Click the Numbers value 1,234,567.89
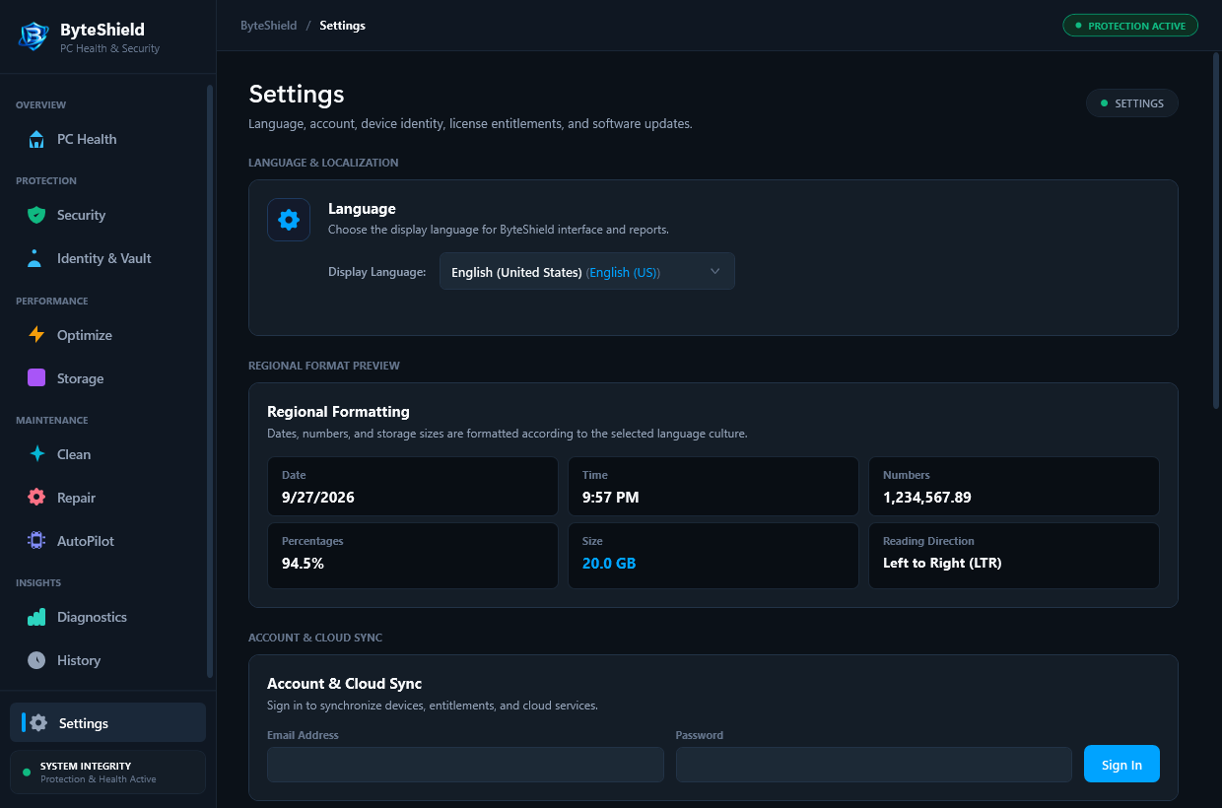The image size is (1222, 808). point(927,498)
